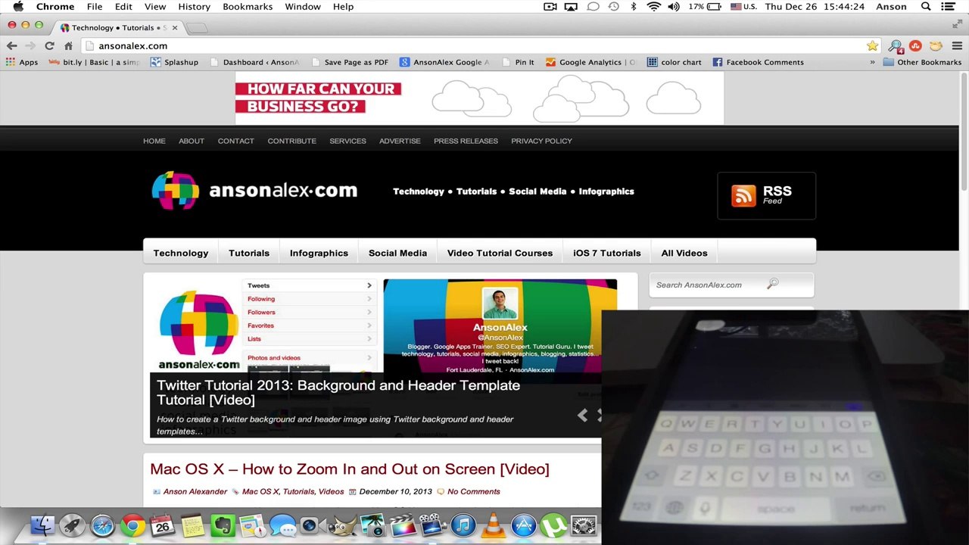
Task: Open the AirPlay display menu icon
Action: click(x=571, y=7)
